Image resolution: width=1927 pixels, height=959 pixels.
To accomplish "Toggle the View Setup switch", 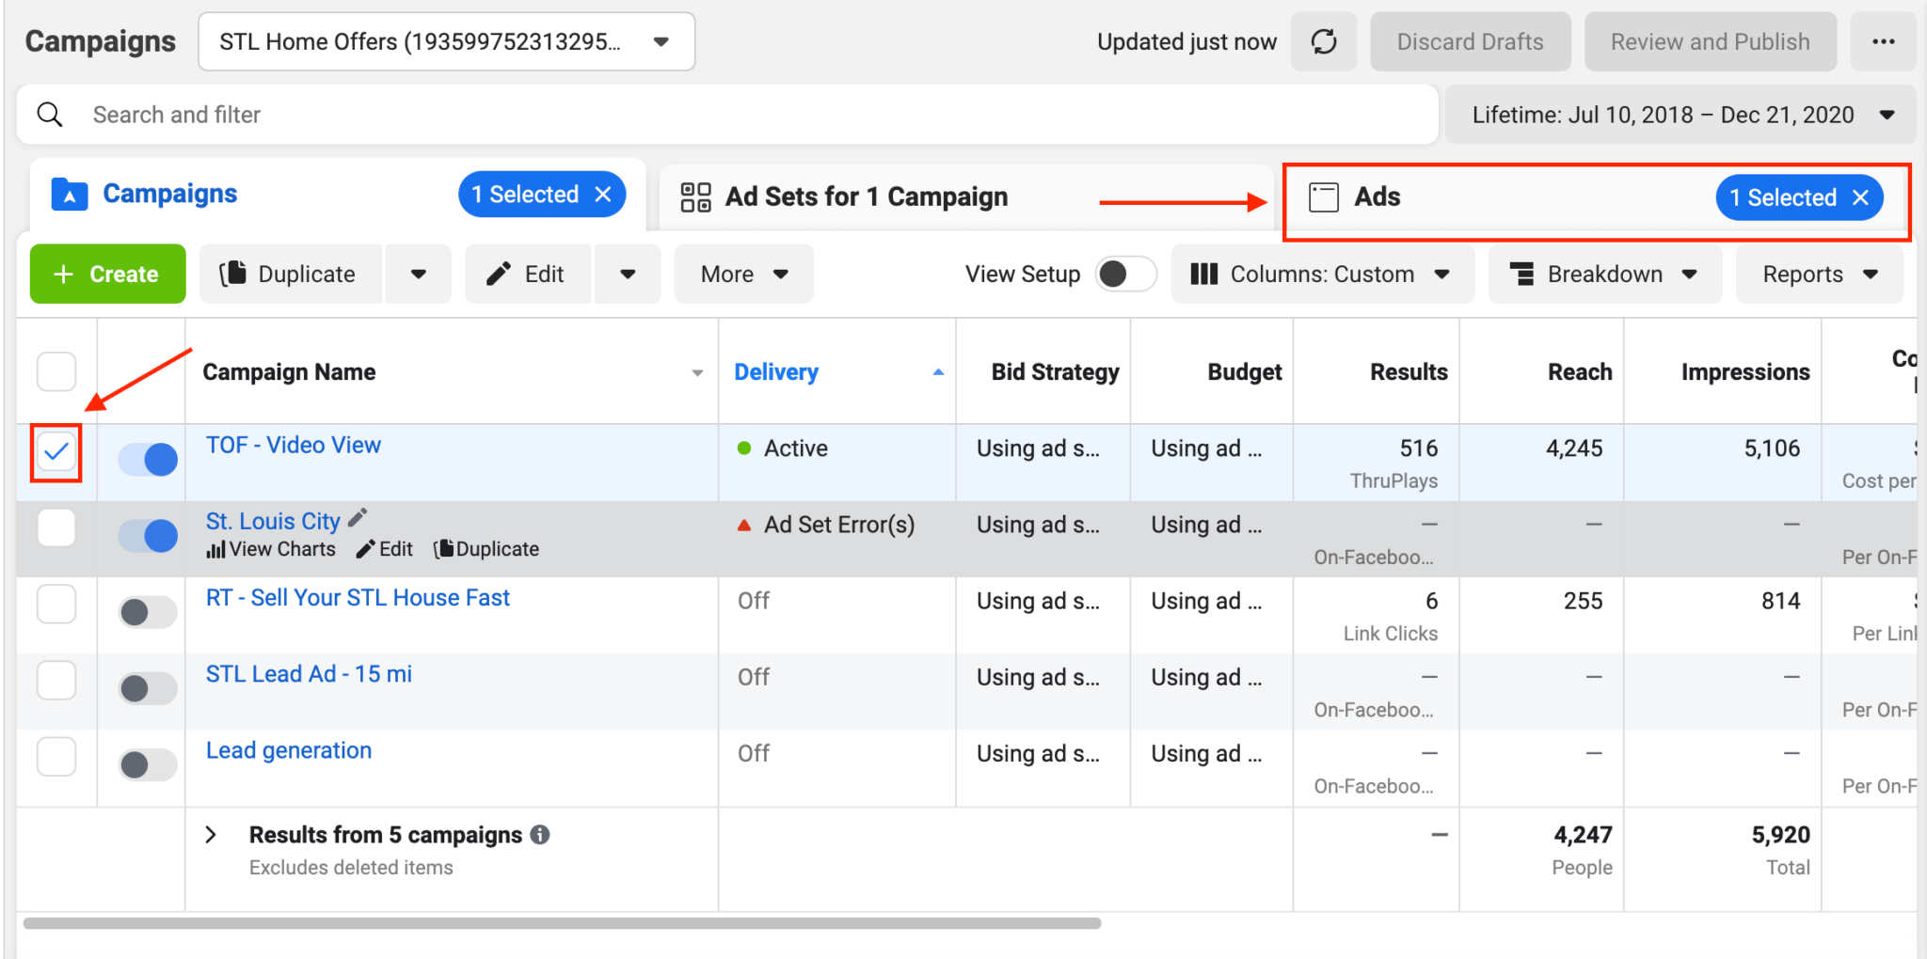I will point(1125,274).
